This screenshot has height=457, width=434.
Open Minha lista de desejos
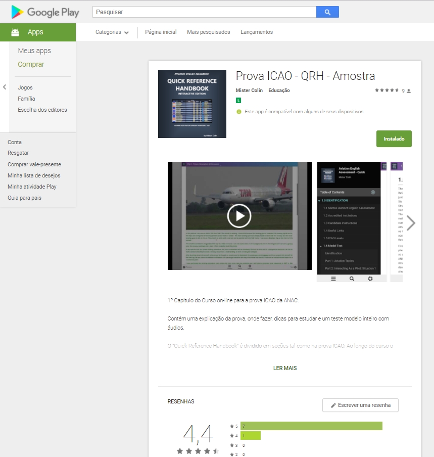point(34,175)
